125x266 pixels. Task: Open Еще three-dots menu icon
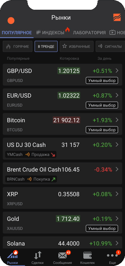coord(112,255)
